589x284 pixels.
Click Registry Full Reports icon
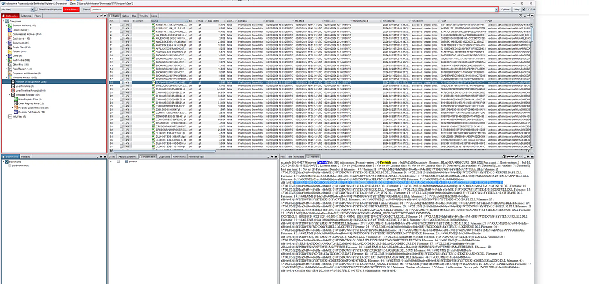point(16,112)
